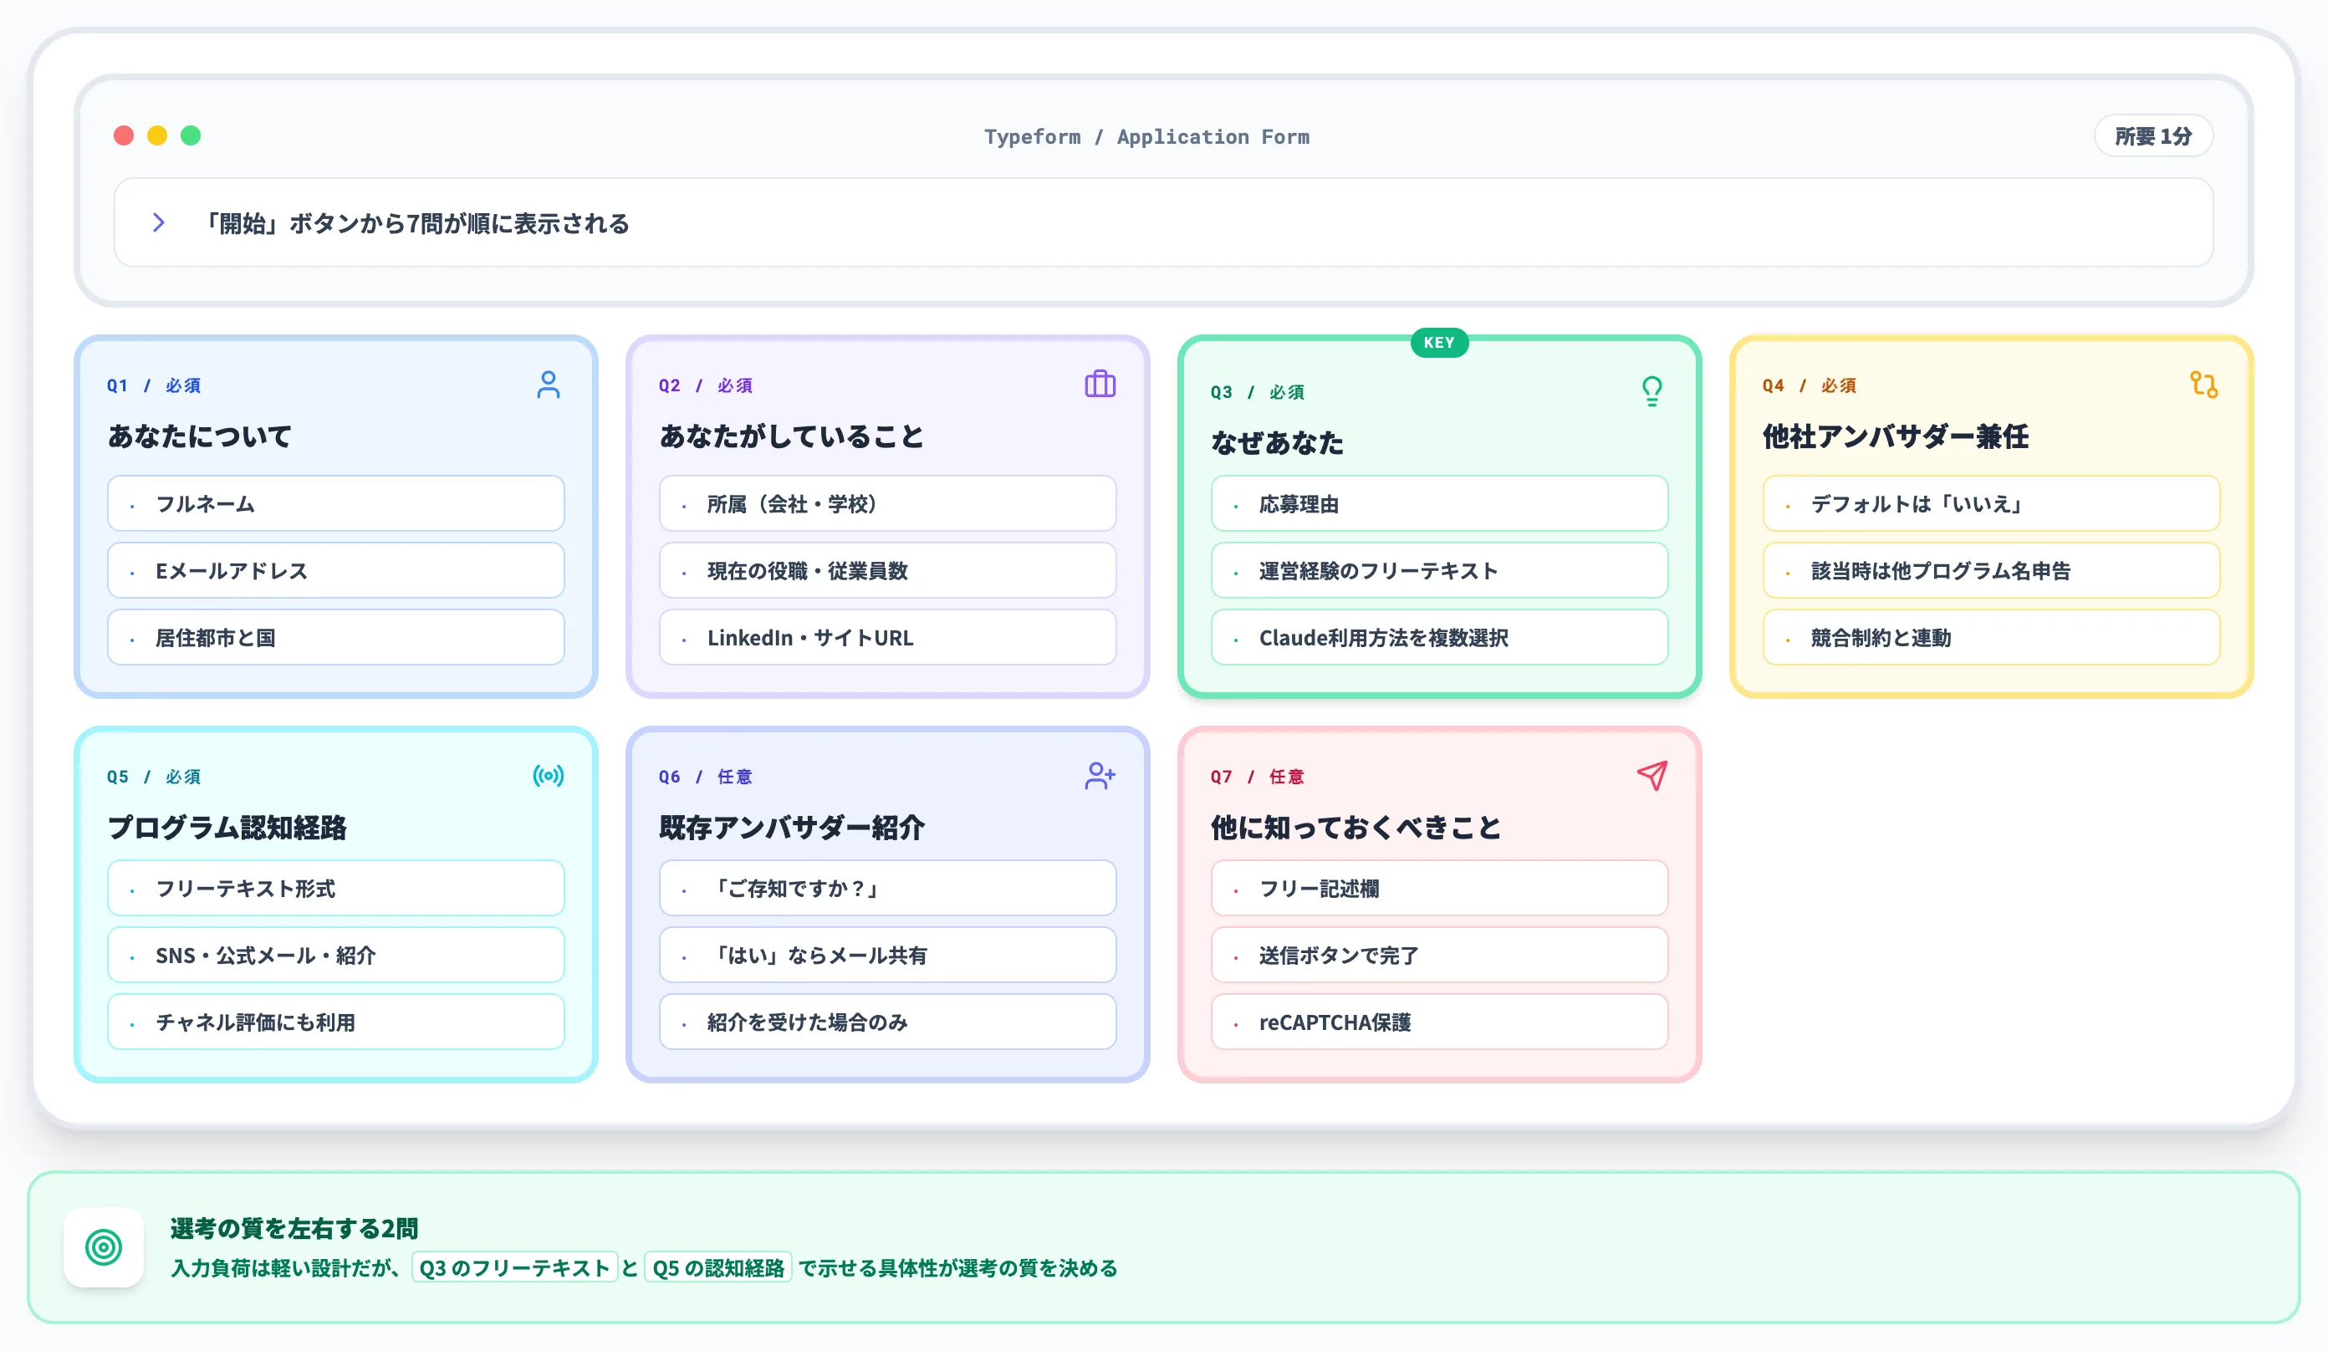Select the フリー記述欄 row

pos(1439,889)
